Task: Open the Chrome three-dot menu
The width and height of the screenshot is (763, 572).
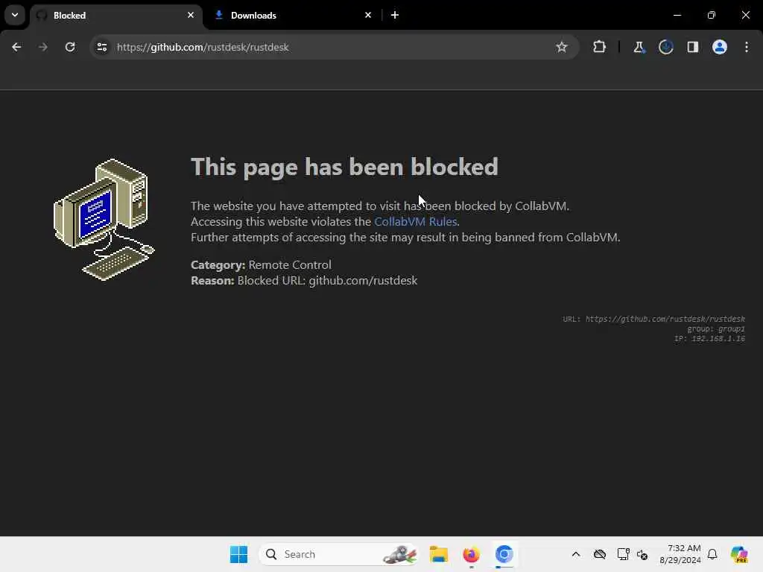Action: pos(747,47)
